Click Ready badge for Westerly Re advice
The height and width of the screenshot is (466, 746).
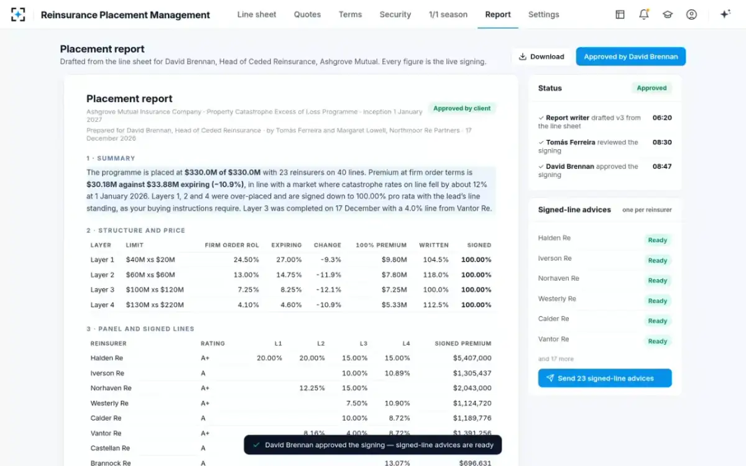click(657, 301)
